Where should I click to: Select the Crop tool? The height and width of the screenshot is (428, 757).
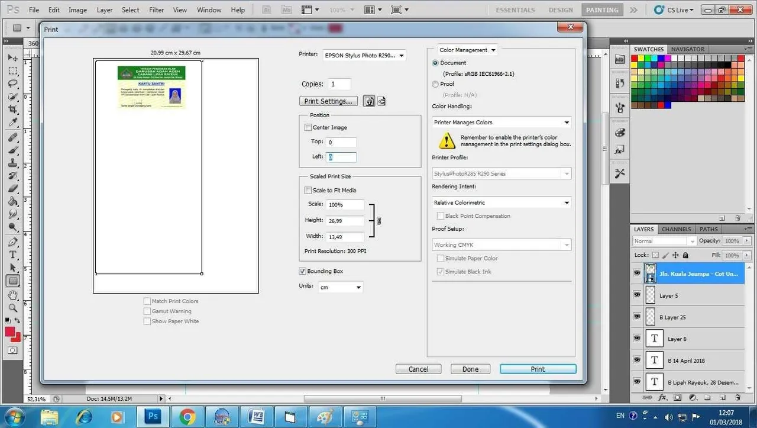[x=12, y=110]
